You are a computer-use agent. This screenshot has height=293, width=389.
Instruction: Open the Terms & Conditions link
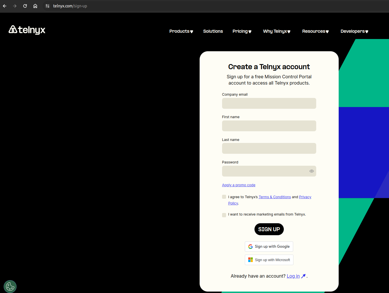[275, 197]
